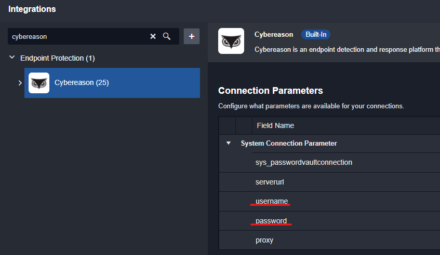Click the magnifier search icon
The height and width of the screenshot is (255, 440).
pyautogui.click(x=167, y=36)
